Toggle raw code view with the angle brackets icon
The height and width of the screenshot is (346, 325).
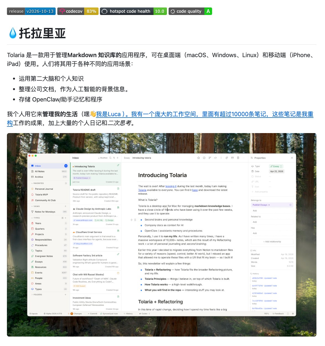[x=215, y=158]
